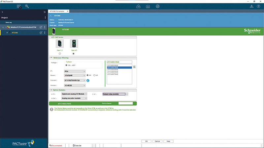Click the Data Set status label
The width and height of the screenshot is (264, 148).
pos(78,146)
